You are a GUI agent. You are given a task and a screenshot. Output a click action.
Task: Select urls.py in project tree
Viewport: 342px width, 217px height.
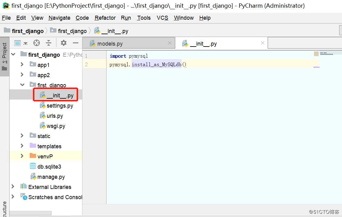coord(55,116)
